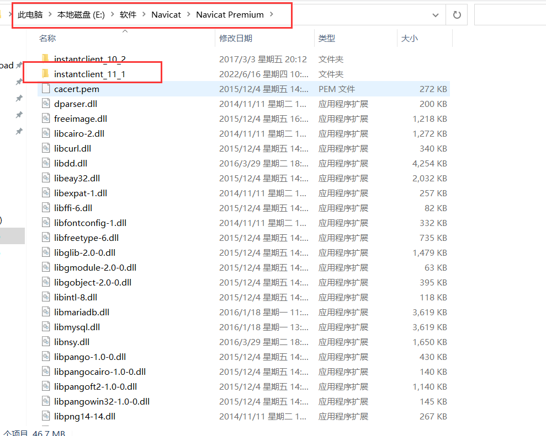Image resolution: width=546 pixels, height=436 pixels.
Task: Click the libdd.dll file icon
Action: [x=46, y=163]
